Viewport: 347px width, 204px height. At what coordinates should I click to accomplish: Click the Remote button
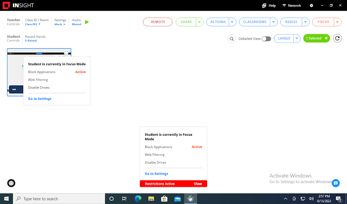pyautogui.click(x=158, y=22)
